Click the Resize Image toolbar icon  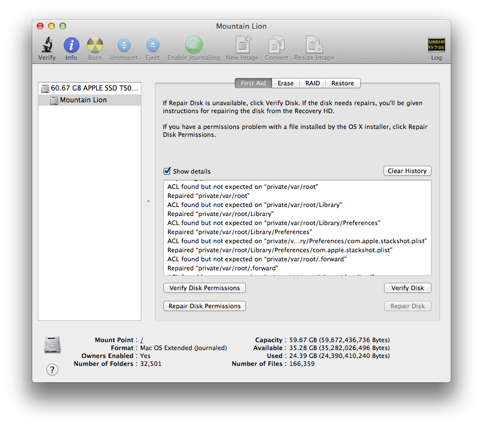[x=314, y=45]
